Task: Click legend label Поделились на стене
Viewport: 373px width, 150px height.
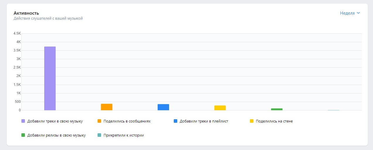Action: [x=274, y=121]
